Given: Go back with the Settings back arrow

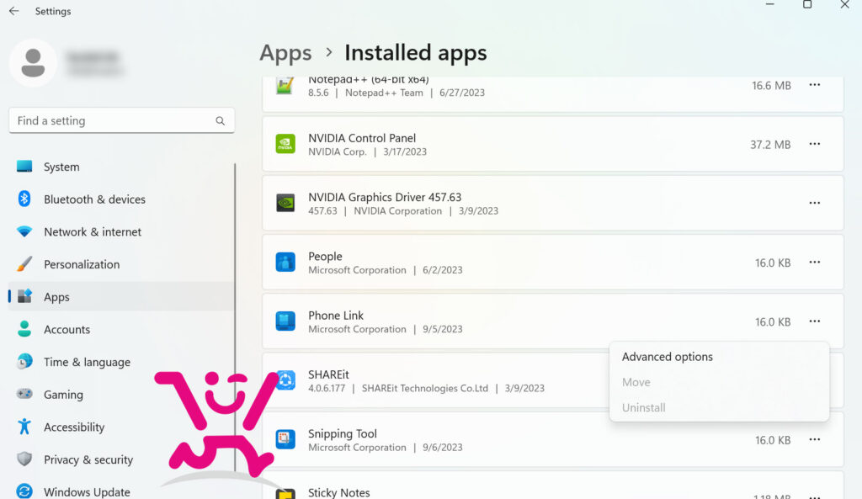Looking at the screenshot, I should click(13, 11).
